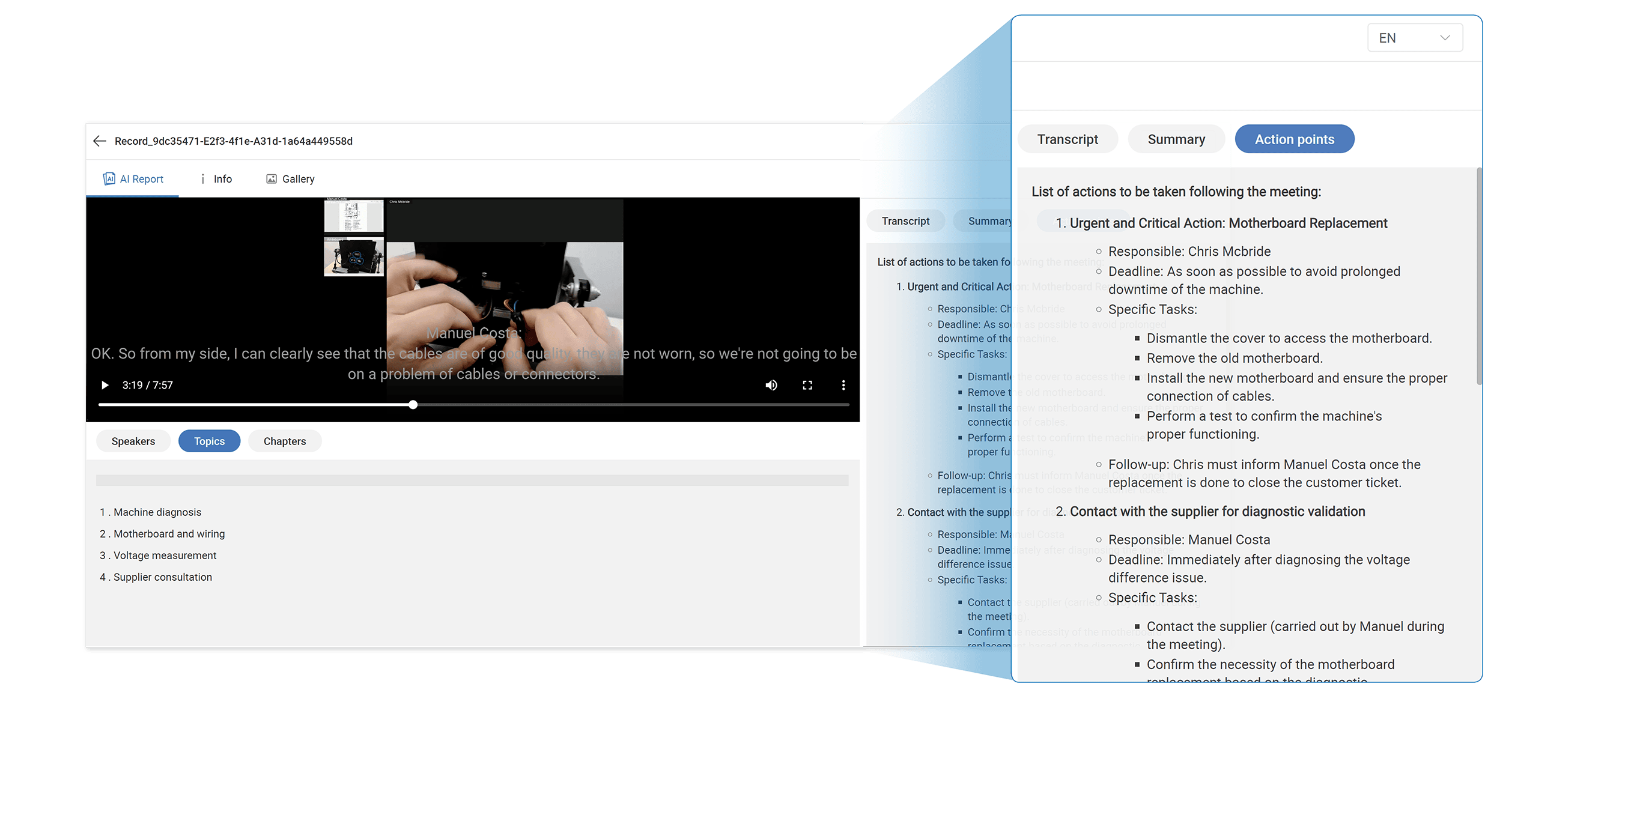Play the video recording

pos(105,385)
